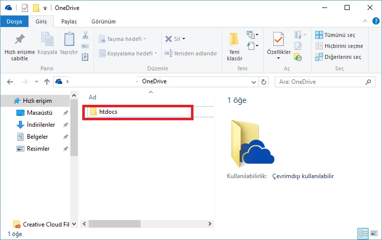382x240 pixels.
Task: Click the back navigation arrow
Action: (10, 82)
